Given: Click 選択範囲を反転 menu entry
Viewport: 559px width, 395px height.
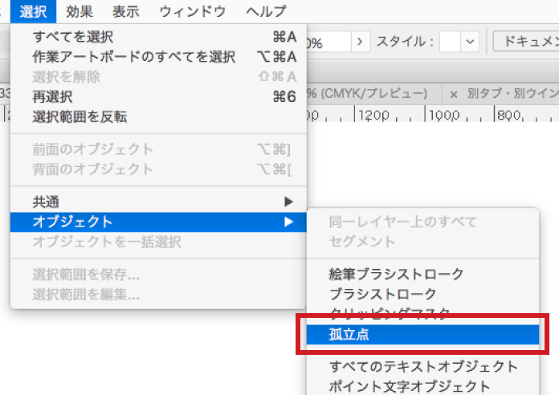Looking at the screenshot, I should tap(80, 116).
